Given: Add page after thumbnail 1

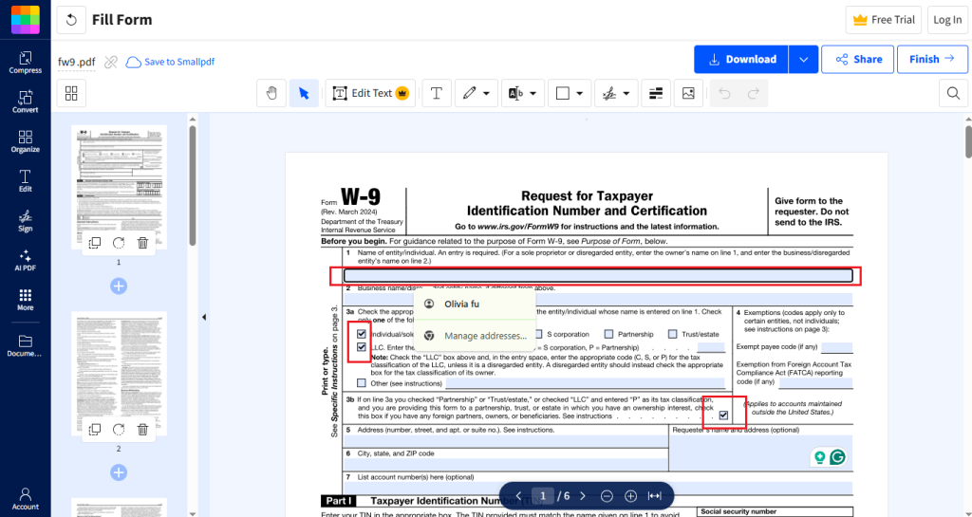Looking at the screenshot, I should pos(119,286).
